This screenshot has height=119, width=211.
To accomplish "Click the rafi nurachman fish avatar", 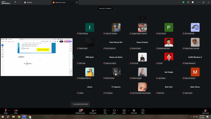I will tap(195, 27).
